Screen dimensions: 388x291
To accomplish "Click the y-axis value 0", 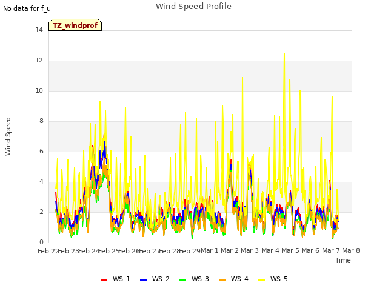I will [x=41, y=242].
